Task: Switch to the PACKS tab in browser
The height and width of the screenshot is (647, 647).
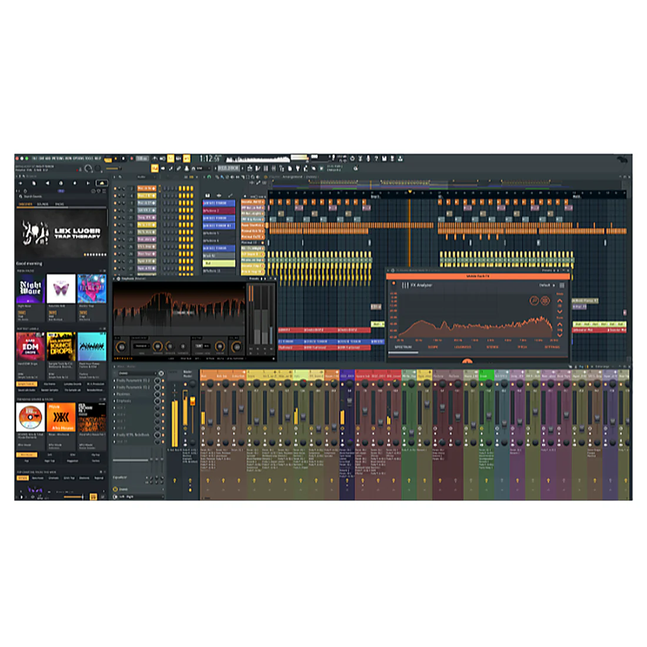Action: click(x=59, y=204)
